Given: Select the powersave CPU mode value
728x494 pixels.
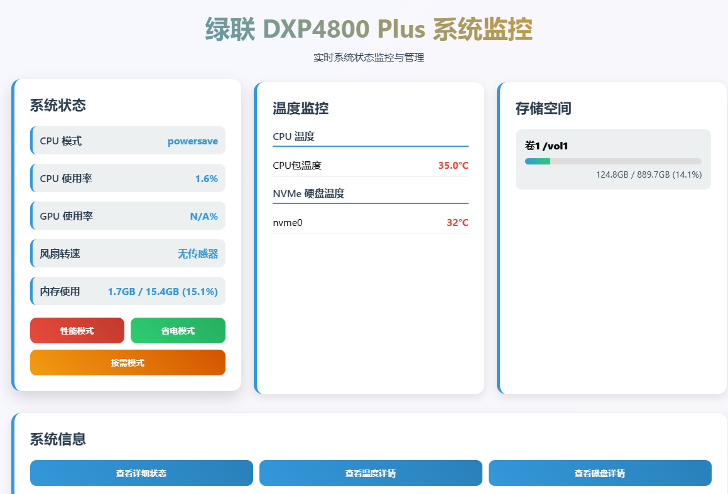Looking at the screenshot, I should (x=193, y=141).
